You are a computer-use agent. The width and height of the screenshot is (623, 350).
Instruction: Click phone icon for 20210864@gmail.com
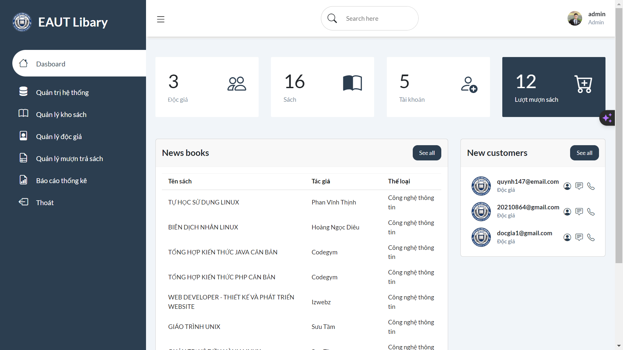(x=591, y=212)
